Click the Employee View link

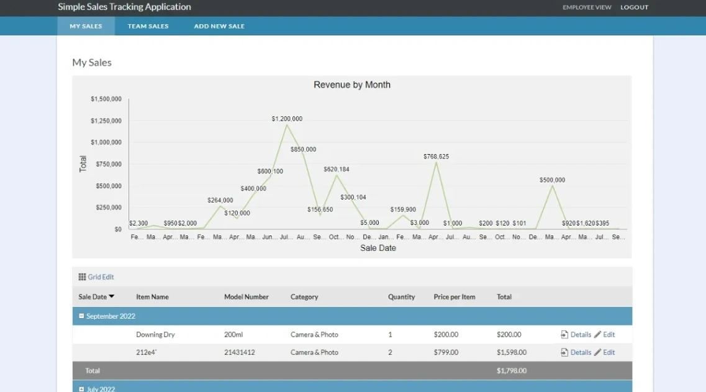tap(587, 7)
